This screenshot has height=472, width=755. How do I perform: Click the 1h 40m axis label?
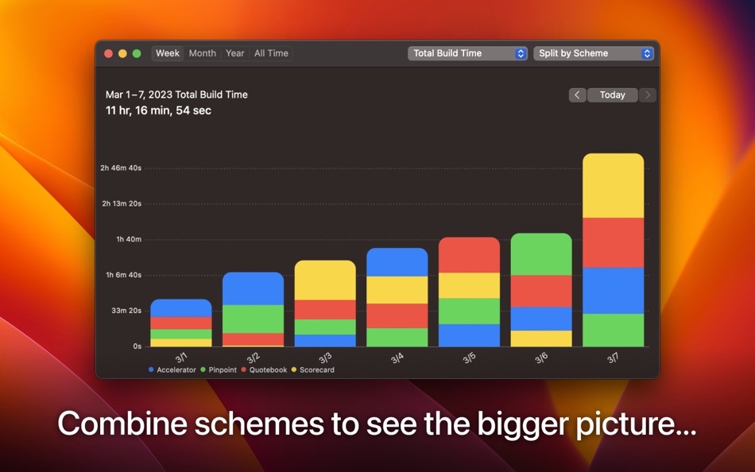coord(129,239)
